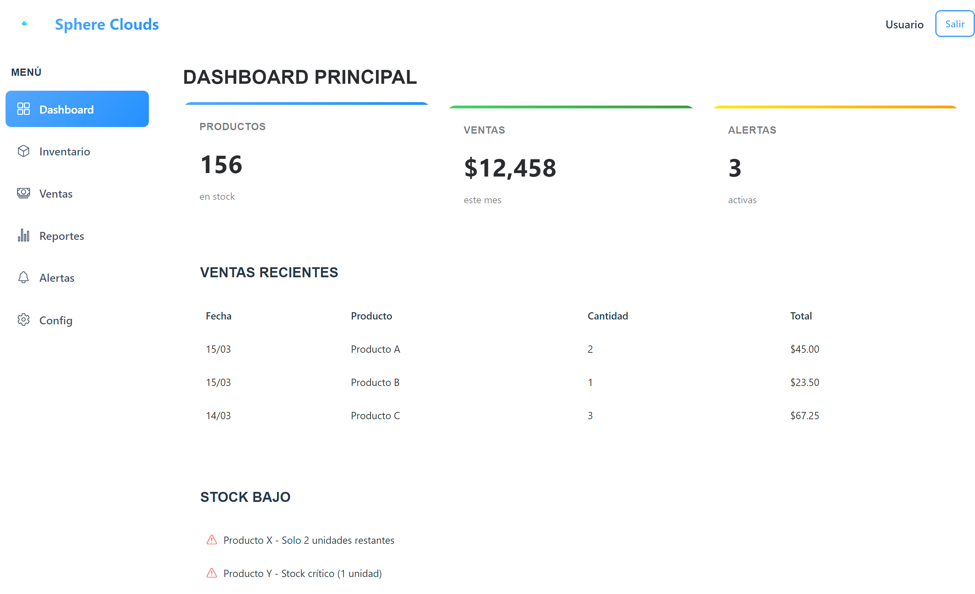Click the Reportes bar chart icon
This screenshot has height=594, width=975.
coord(23,235)
